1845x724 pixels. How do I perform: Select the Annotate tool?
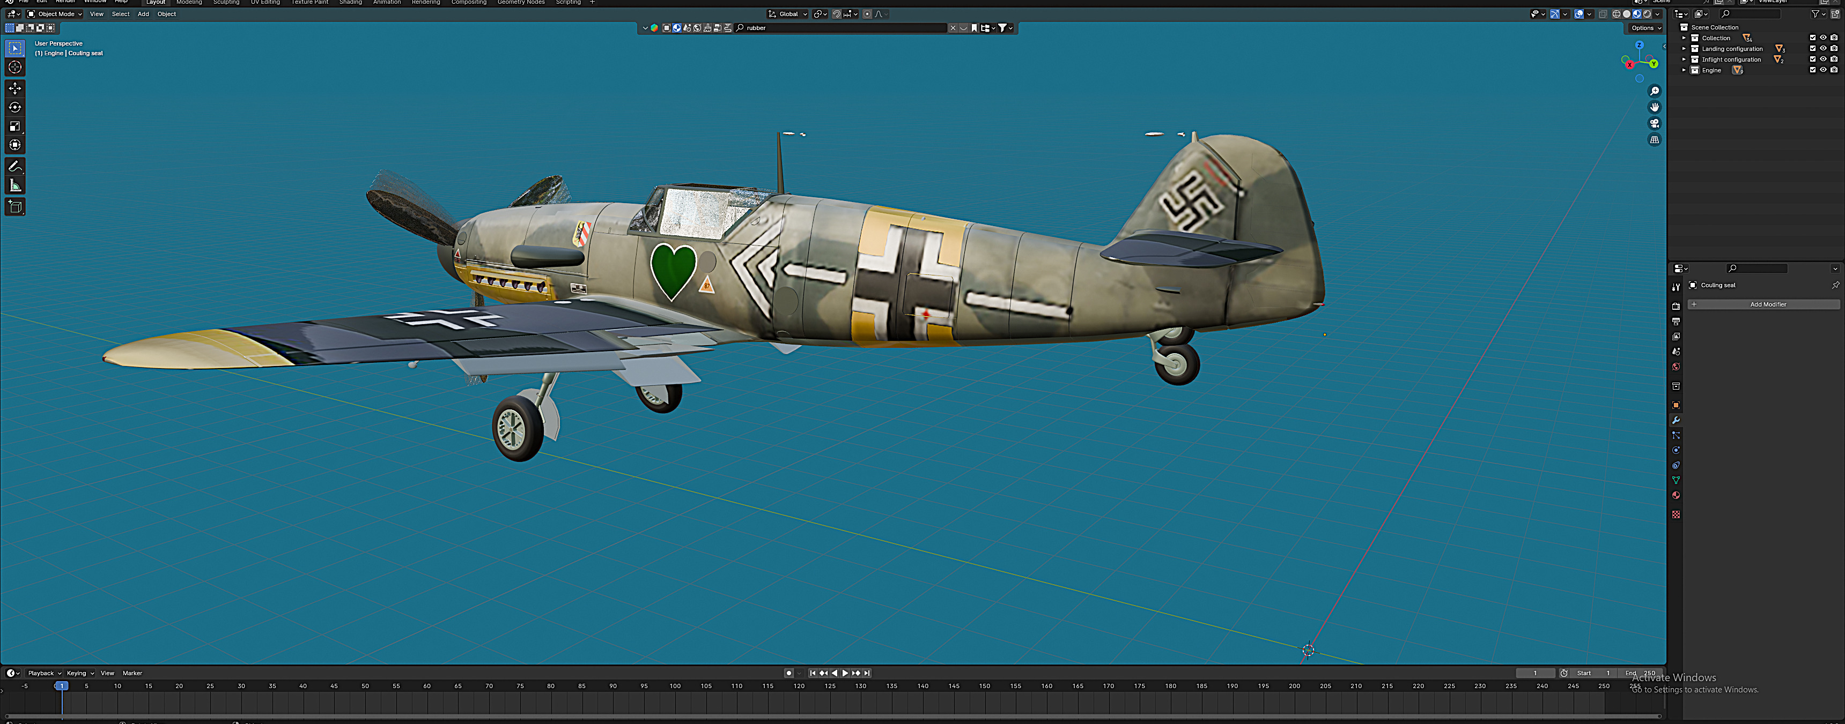15,167
